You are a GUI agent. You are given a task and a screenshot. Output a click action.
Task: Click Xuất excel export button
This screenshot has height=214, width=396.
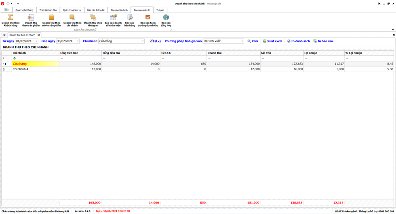tap(273, 41)
